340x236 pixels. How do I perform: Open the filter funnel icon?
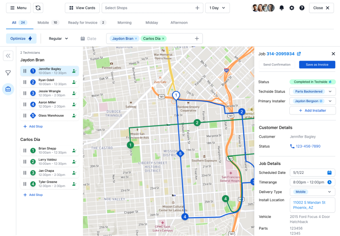pyautogui.click(x=8, y=73)
